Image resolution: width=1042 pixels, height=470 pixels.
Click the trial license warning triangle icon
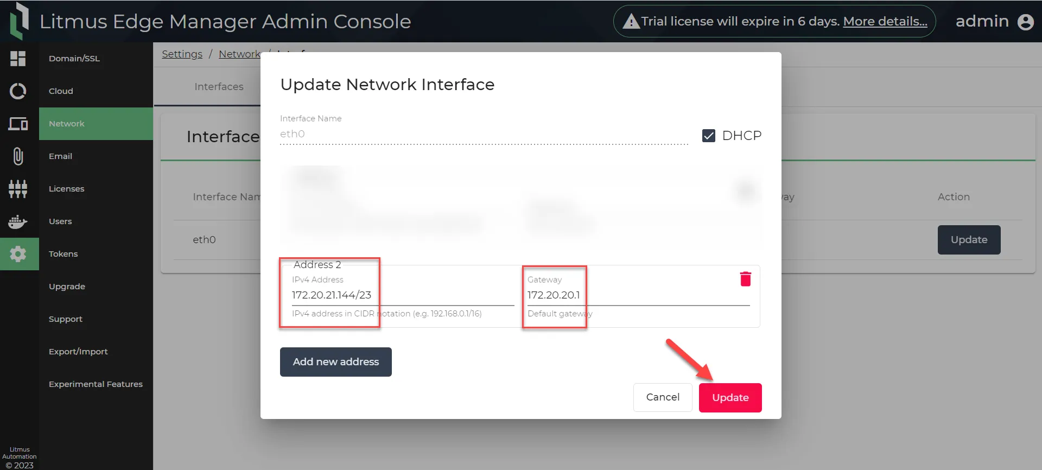pyautogui.click(x=631, y=22)
